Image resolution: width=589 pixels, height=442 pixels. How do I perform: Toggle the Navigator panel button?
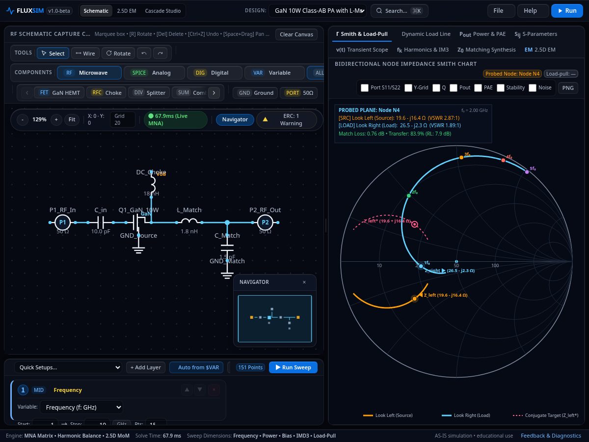tap(235, 119)
